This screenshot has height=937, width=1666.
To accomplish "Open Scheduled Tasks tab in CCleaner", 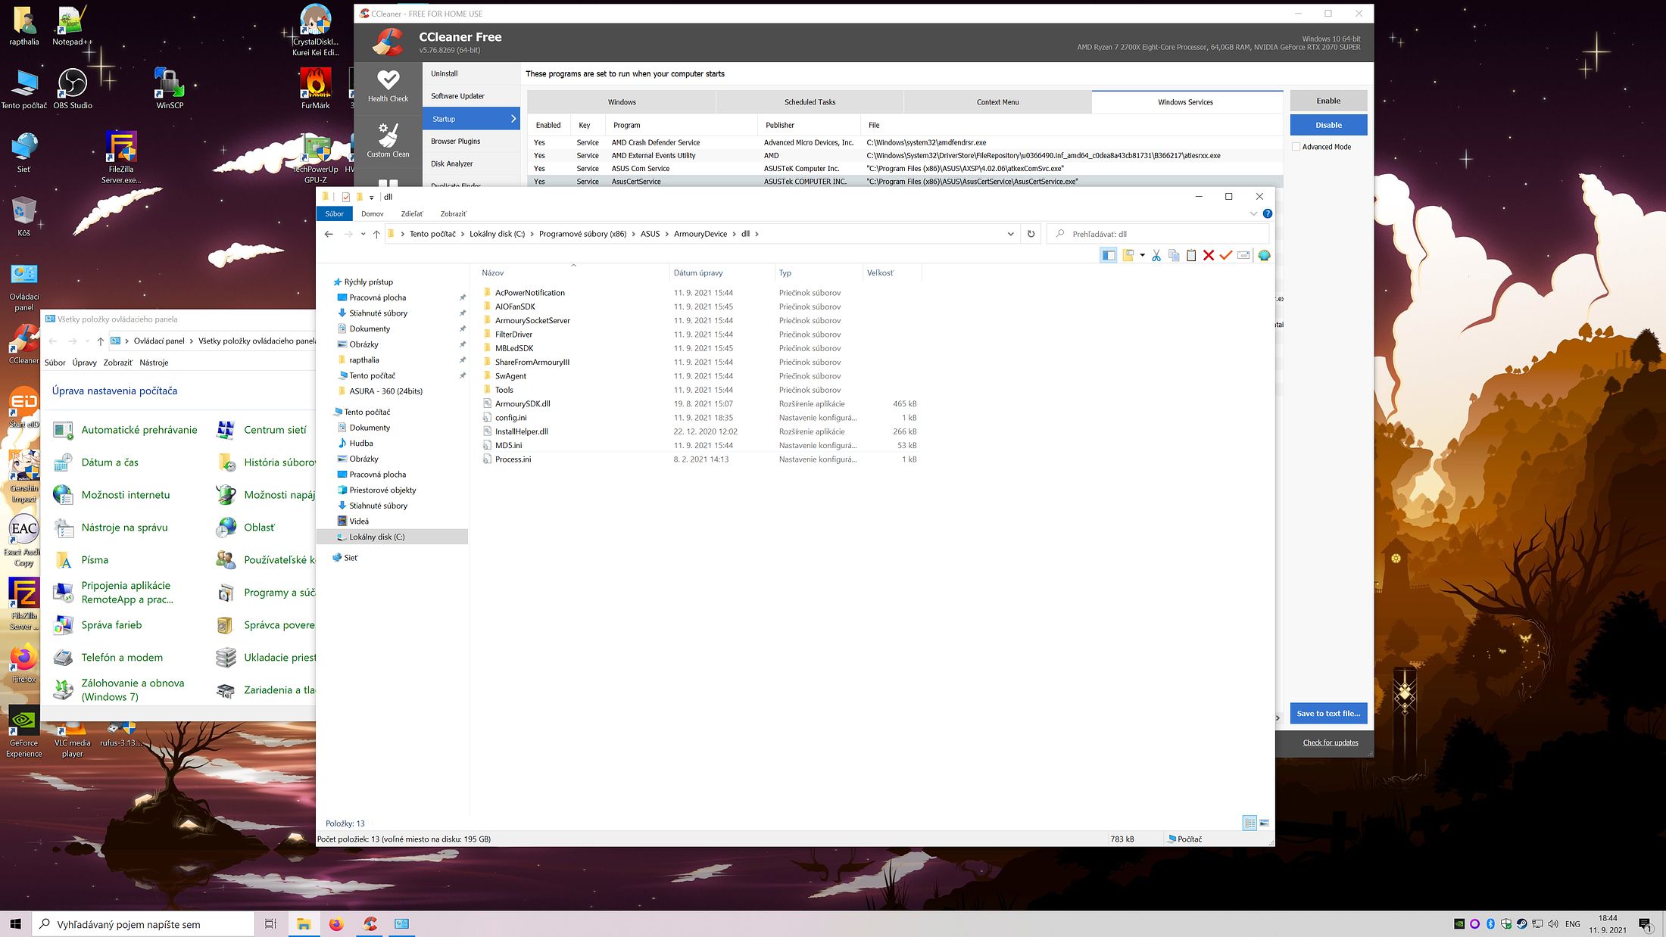I will coord(810,102).
